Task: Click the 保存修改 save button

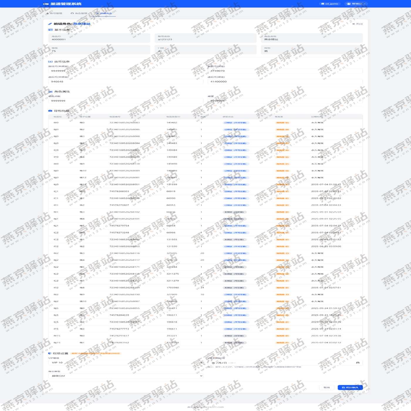Action: point(350,388)
